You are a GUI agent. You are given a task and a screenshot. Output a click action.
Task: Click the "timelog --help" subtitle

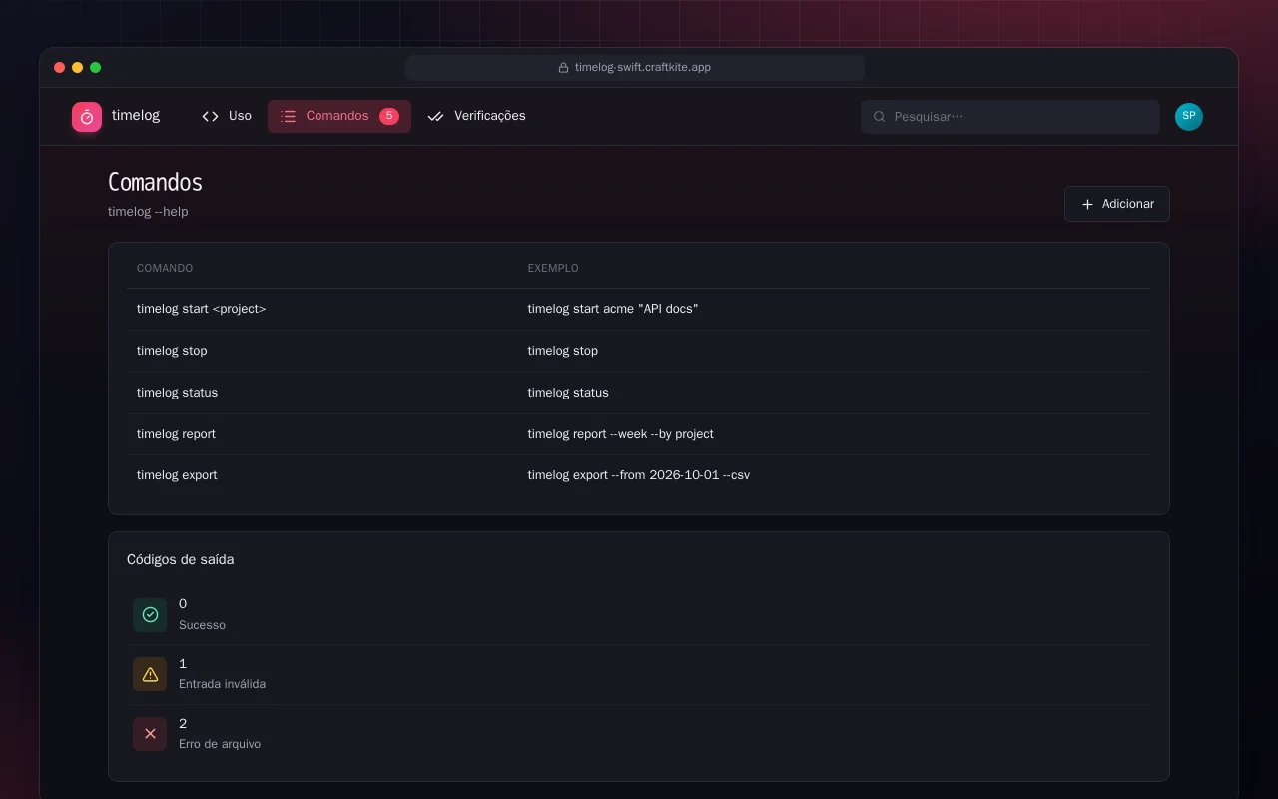pyautogui.click(x=148, y=212)
